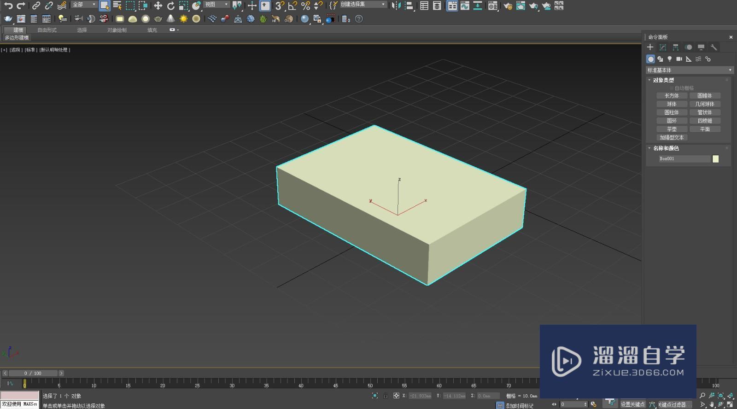
Task: Click the 设置关键点 set key button
Action: [632, 404]
